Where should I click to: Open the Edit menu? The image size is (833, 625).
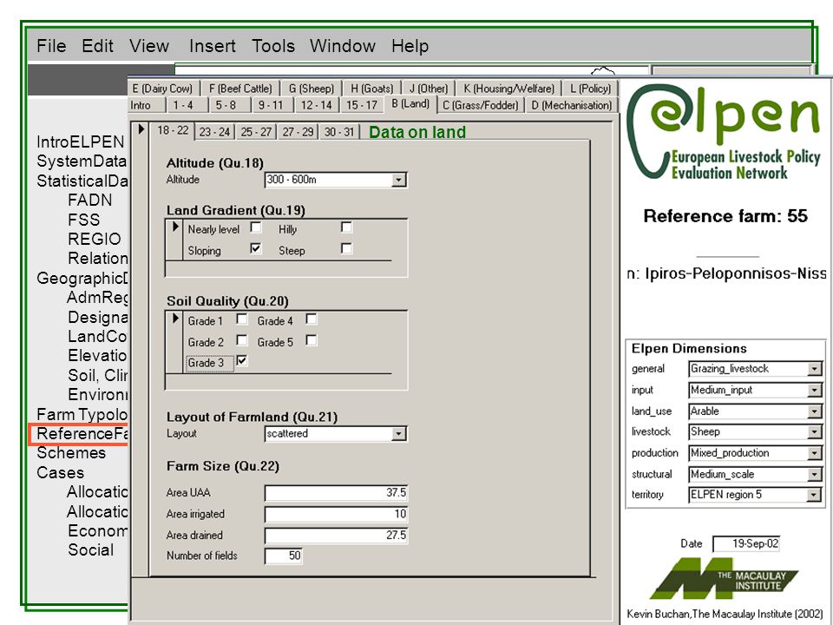click(x=97, y=46)
